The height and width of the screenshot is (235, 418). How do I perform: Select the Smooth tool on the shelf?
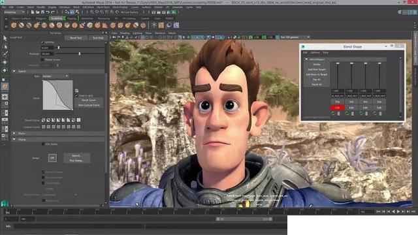[x=22, y=25]
